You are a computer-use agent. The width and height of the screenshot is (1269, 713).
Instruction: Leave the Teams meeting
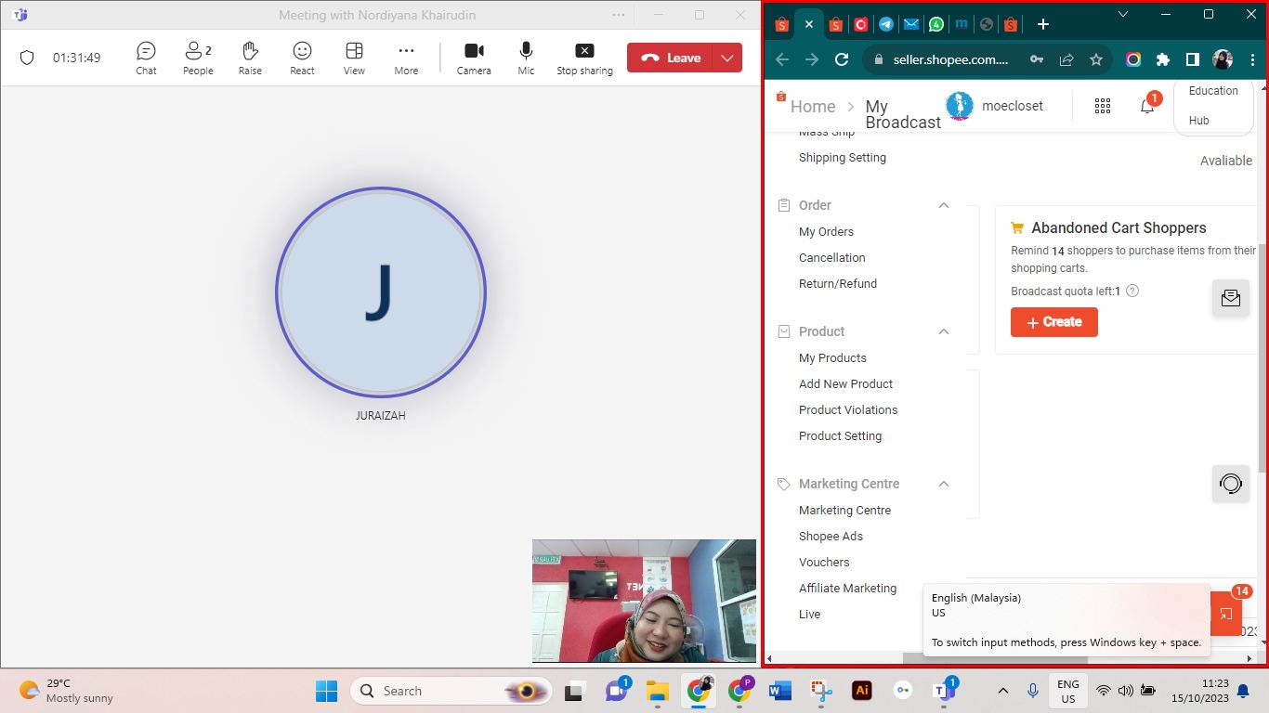[x=670, y=58]
